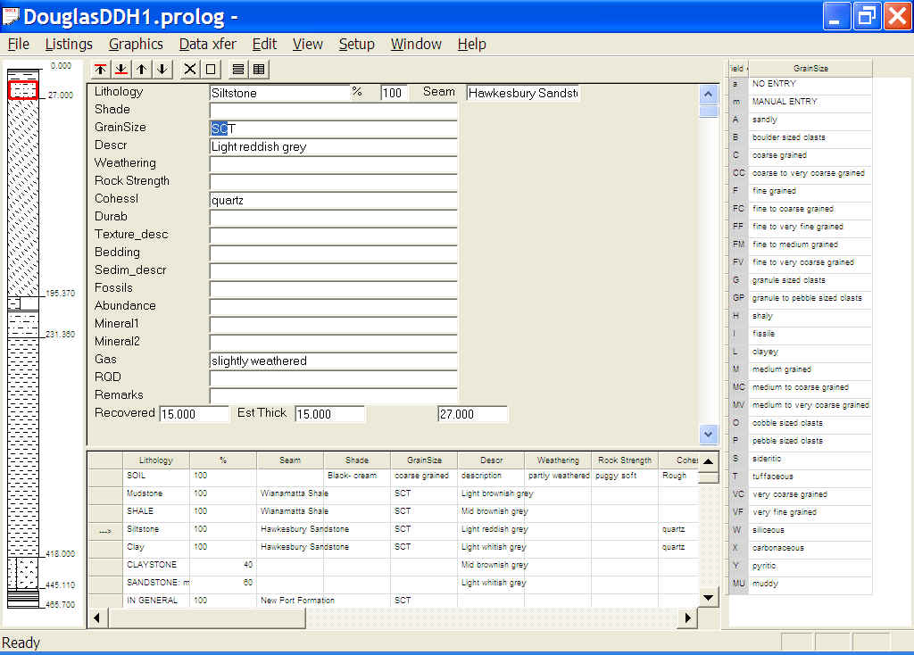Click the X delete toolbar icon
914x655 pixels.
(x=189, y=69)
